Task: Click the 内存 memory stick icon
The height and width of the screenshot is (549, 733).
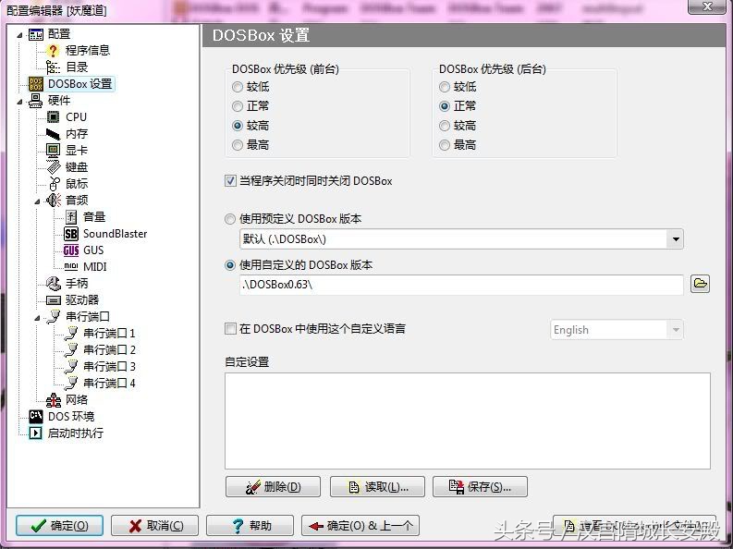Action: pyautogui.click(x=54, y=134)
